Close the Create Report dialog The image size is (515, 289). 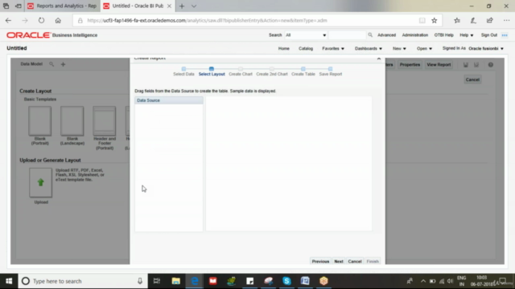tap(379, 59)
